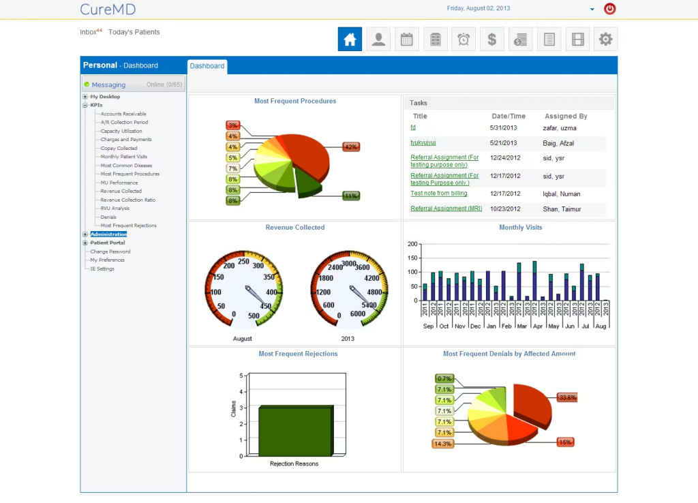Click the document notes icon

click(549, 39)
